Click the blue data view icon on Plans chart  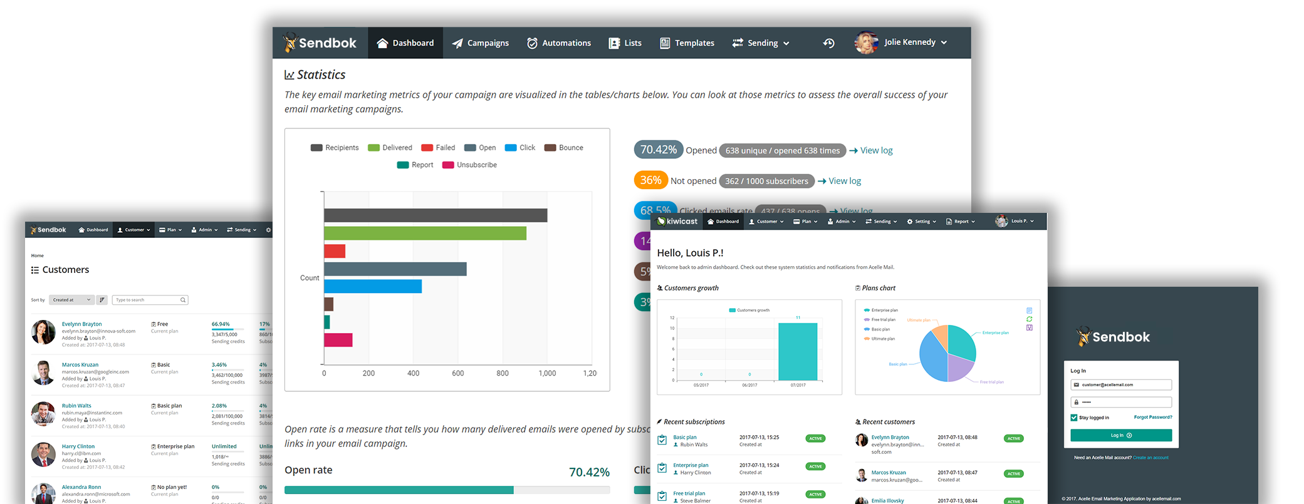pyautogui.click(x=1029, y=311)
